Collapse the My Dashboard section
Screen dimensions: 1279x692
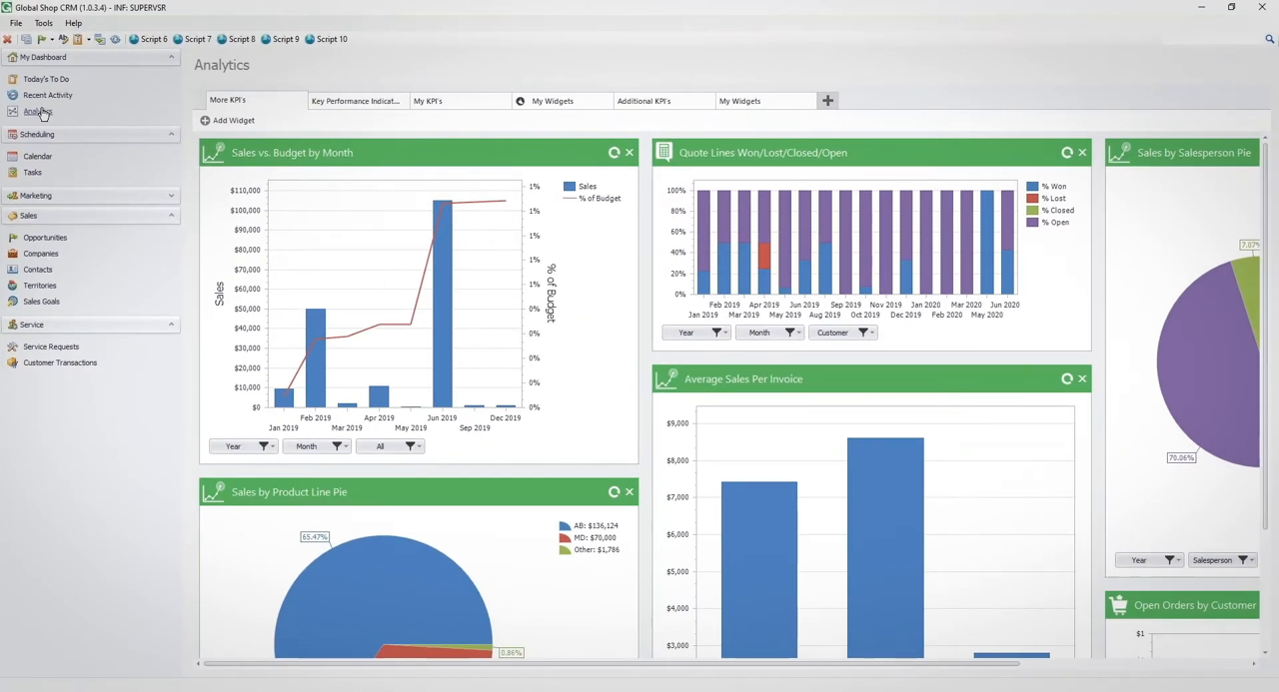(x=171, y=57)
